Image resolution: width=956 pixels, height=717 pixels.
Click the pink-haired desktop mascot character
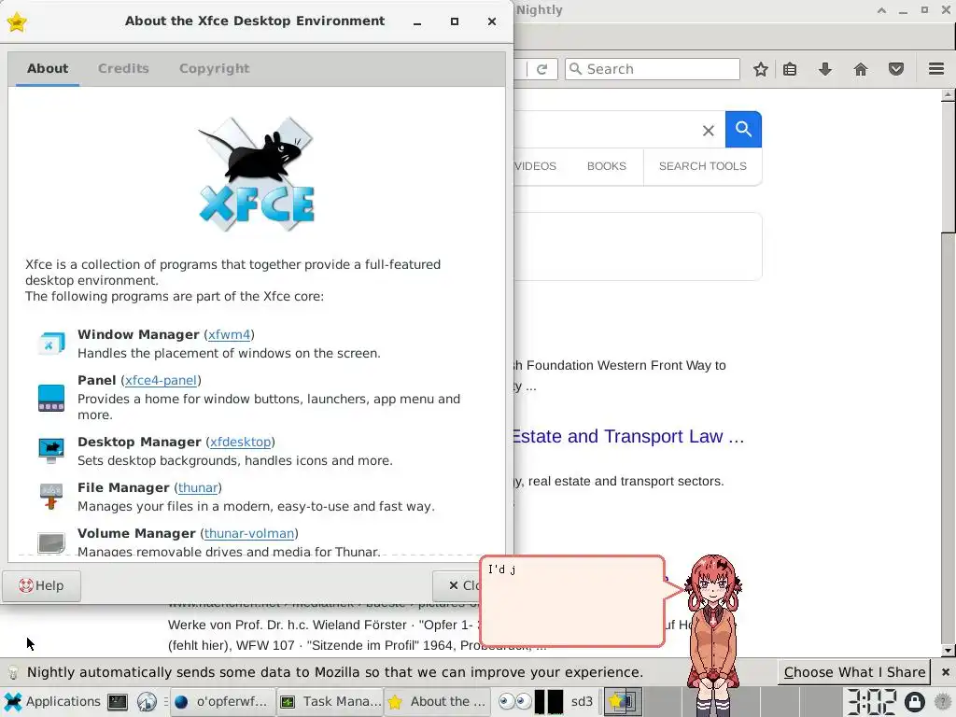coord(712,634)
